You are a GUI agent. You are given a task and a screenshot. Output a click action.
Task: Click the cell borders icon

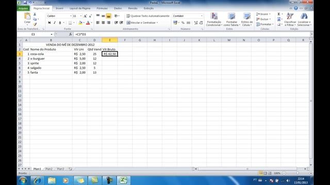coord(70,23)
